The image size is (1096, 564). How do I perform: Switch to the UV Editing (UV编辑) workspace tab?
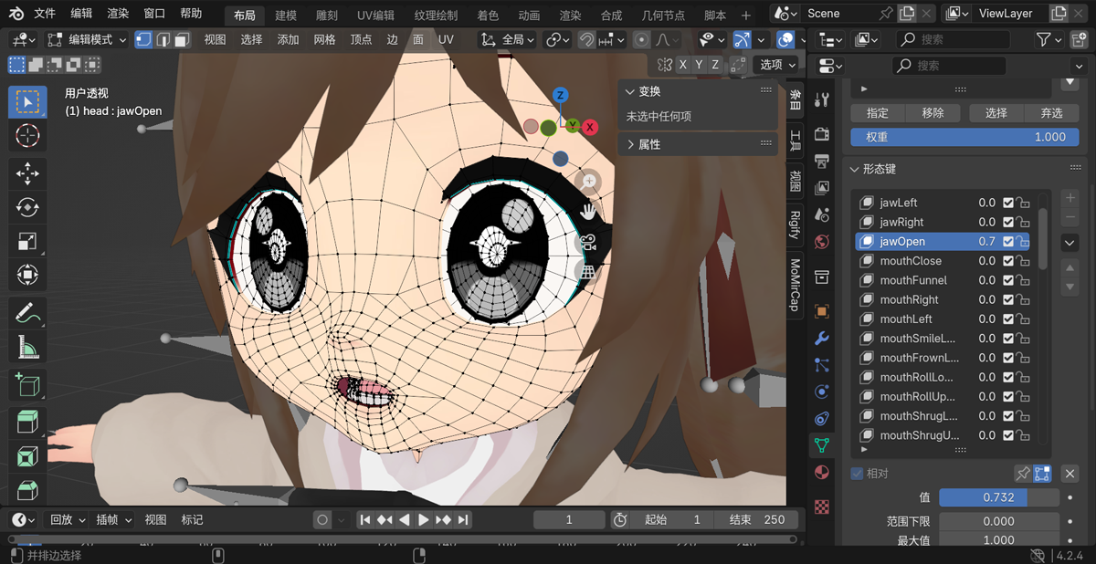coord(375,16)
